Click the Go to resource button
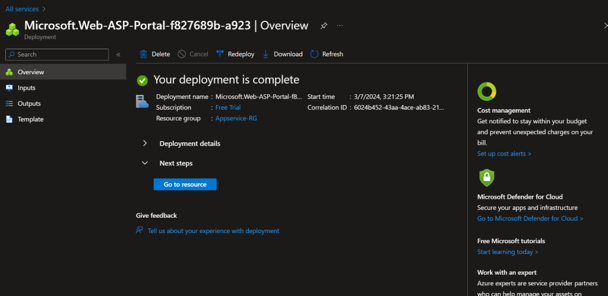This screenshot has width=608, height=296. point(185,184)
